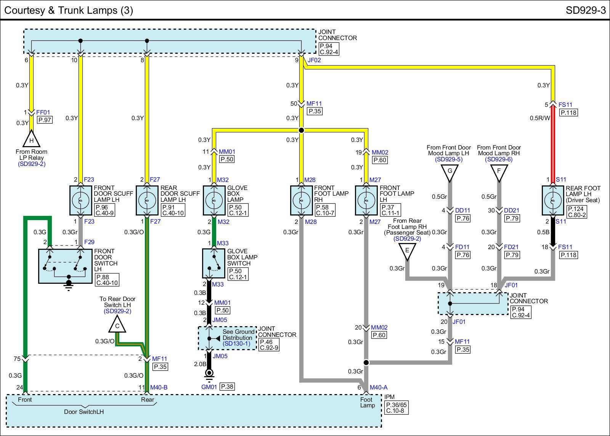The image size is (610, 436).
Task: Click the Front Foot Lamp RH symbol
Action: (x=301, y=201)
